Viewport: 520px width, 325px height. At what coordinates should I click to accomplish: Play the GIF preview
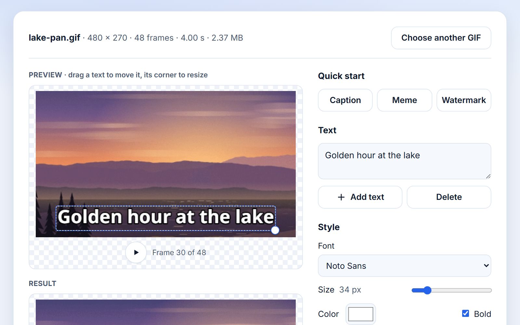click(136, 252)
